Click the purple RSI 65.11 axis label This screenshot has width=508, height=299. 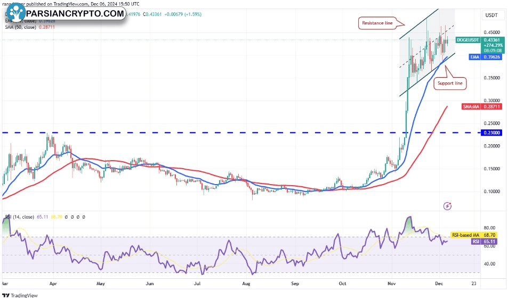[483, 242]
